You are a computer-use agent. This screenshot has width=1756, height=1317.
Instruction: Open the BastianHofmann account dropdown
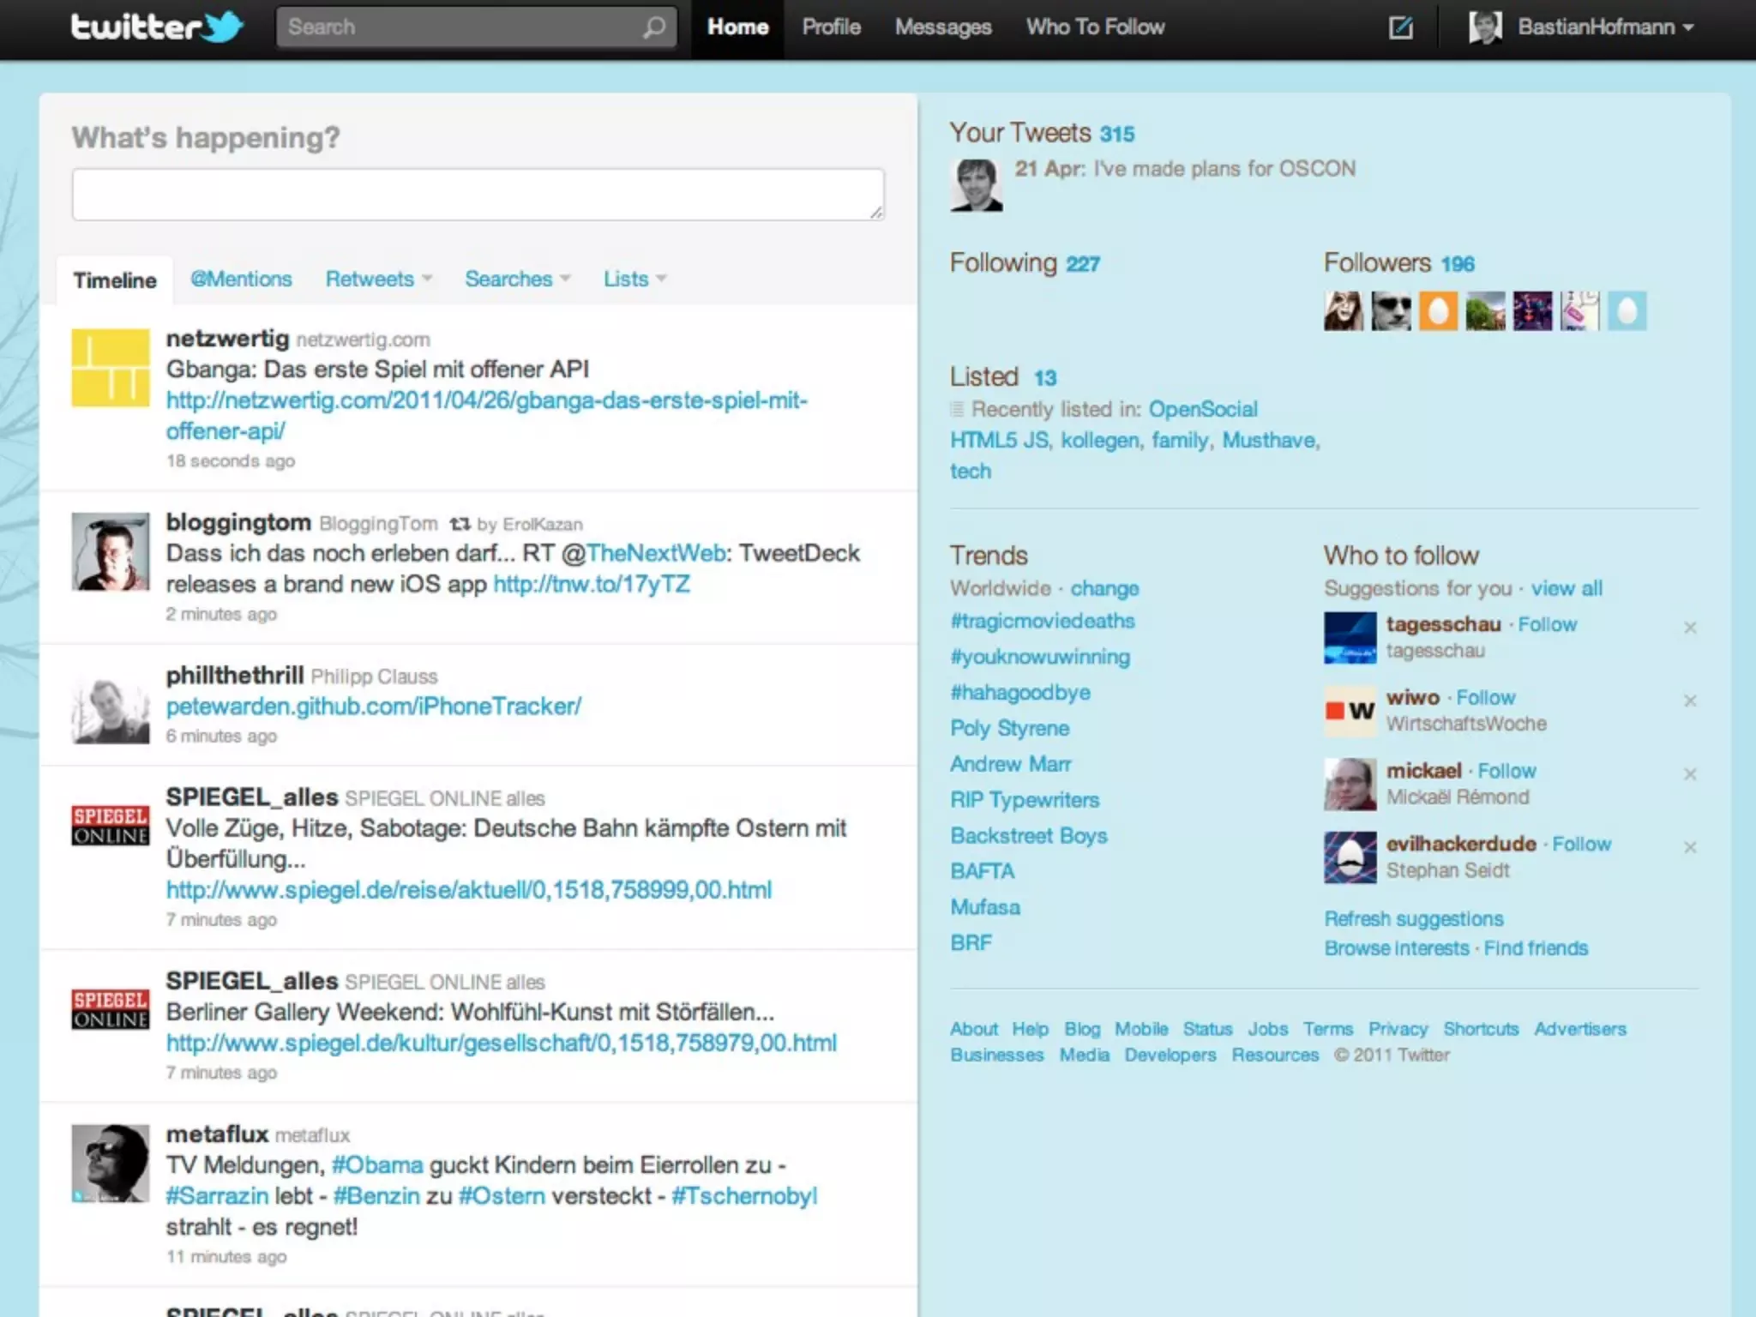(1595, 27)
